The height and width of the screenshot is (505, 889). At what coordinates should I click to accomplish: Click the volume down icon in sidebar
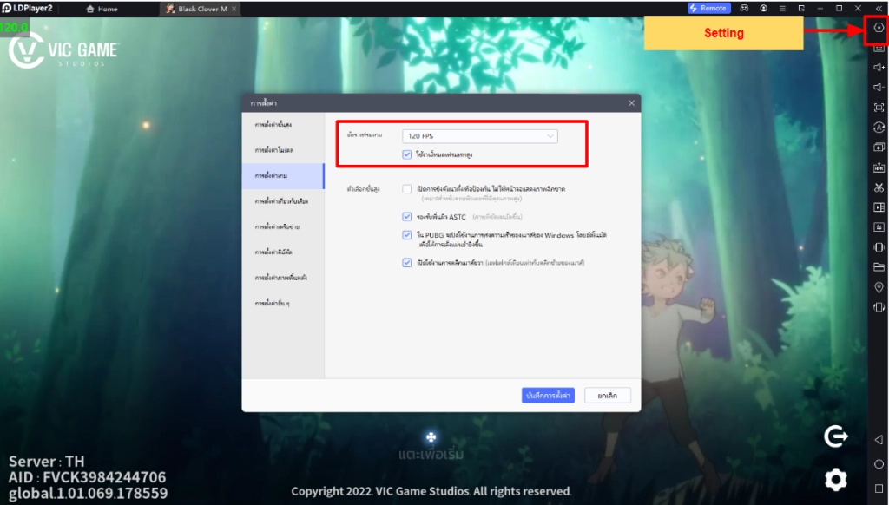tap(879, 87)
